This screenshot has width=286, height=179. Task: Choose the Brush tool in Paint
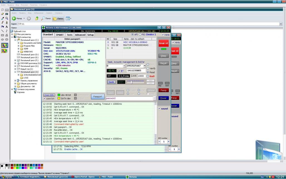tap(7, 23)
